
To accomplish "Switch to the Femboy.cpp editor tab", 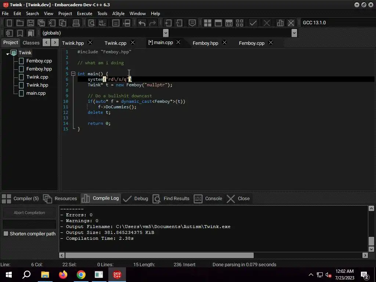I will coord(252,43).
